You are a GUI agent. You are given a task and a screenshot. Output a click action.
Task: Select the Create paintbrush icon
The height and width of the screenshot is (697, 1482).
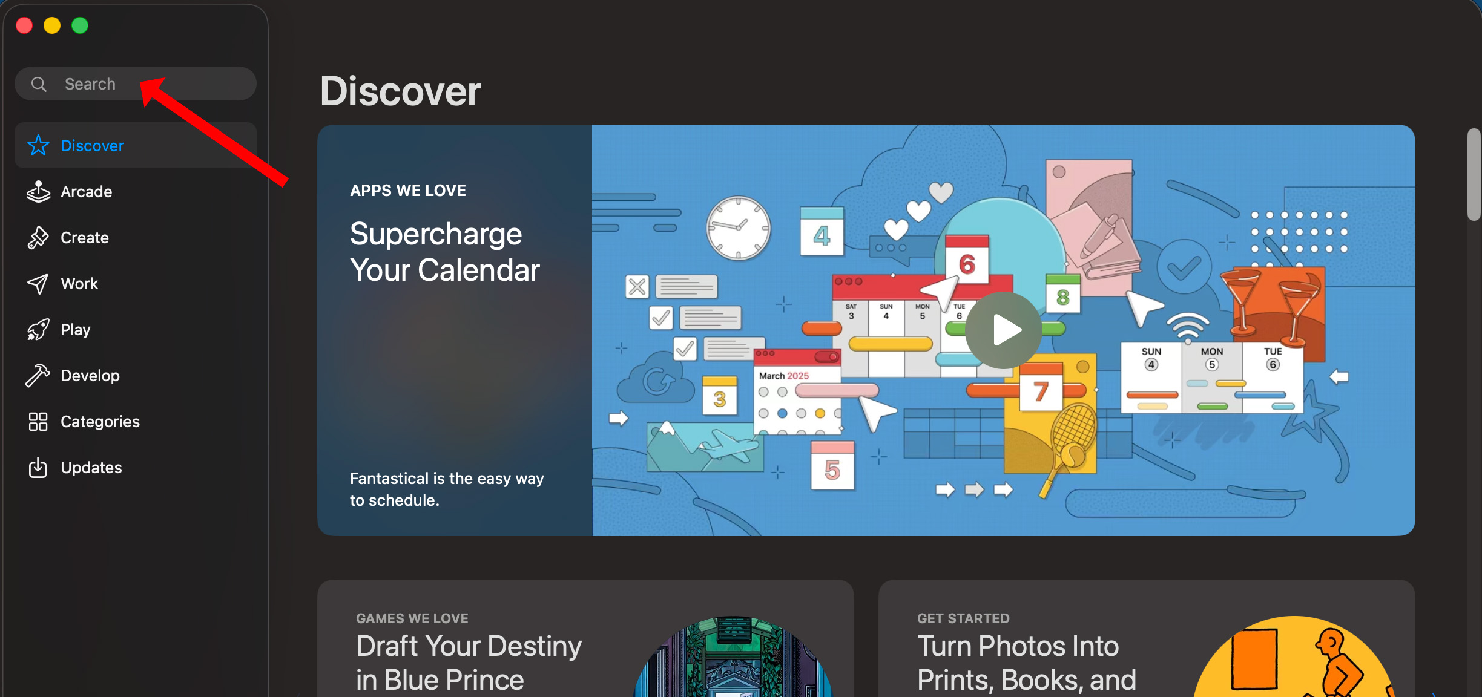(38, 237)
